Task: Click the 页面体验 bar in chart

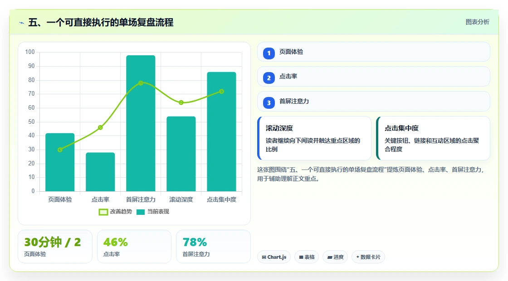Action: pos(60,162)
